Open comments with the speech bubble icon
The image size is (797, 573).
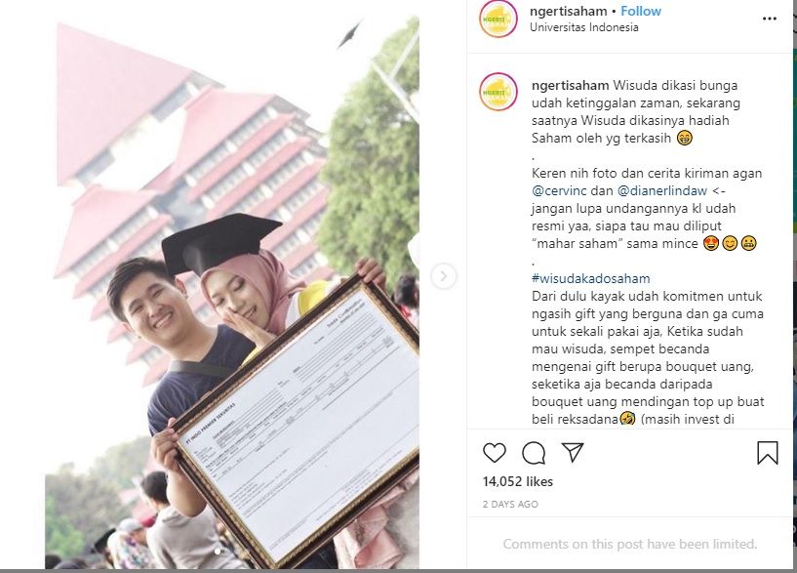pos(534,453)
